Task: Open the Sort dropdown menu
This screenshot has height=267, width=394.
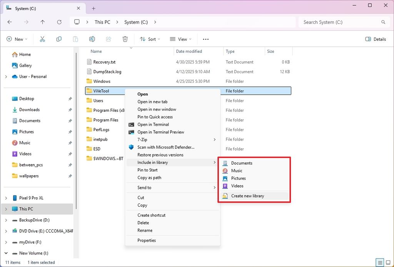Action: coord(150,39)
